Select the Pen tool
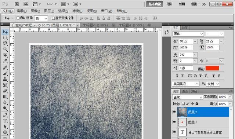235x139 pixels. (x=5, y=115)
